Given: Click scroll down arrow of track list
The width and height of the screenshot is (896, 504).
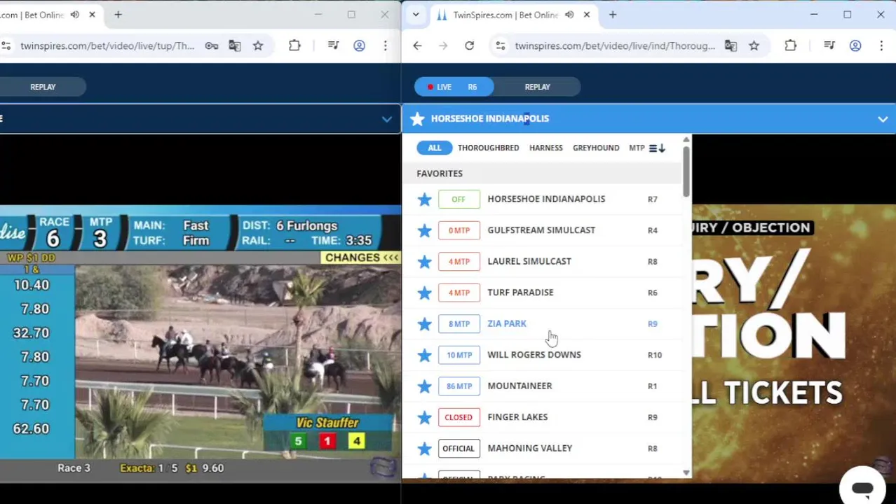Looking at the screenshot, I should [686, 474].
